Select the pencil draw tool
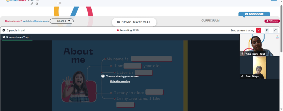This screenshot has height=111, width=283. 32,3
